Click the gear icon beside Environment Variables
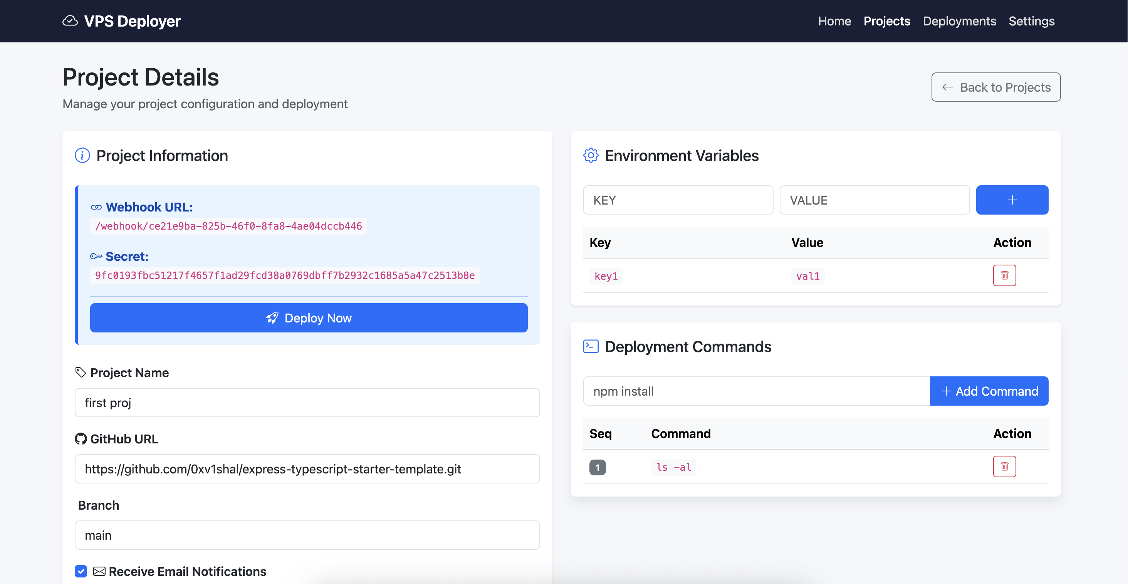Image resolution: width=1128 pixels, height=584 pixels. click(591, 155)
